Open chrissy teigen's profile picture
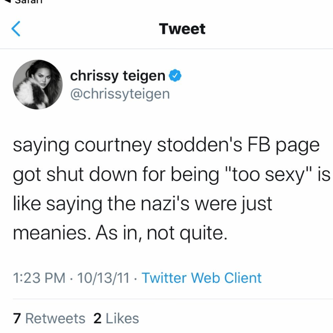This screenshot has width=333, height=333. 38,84
